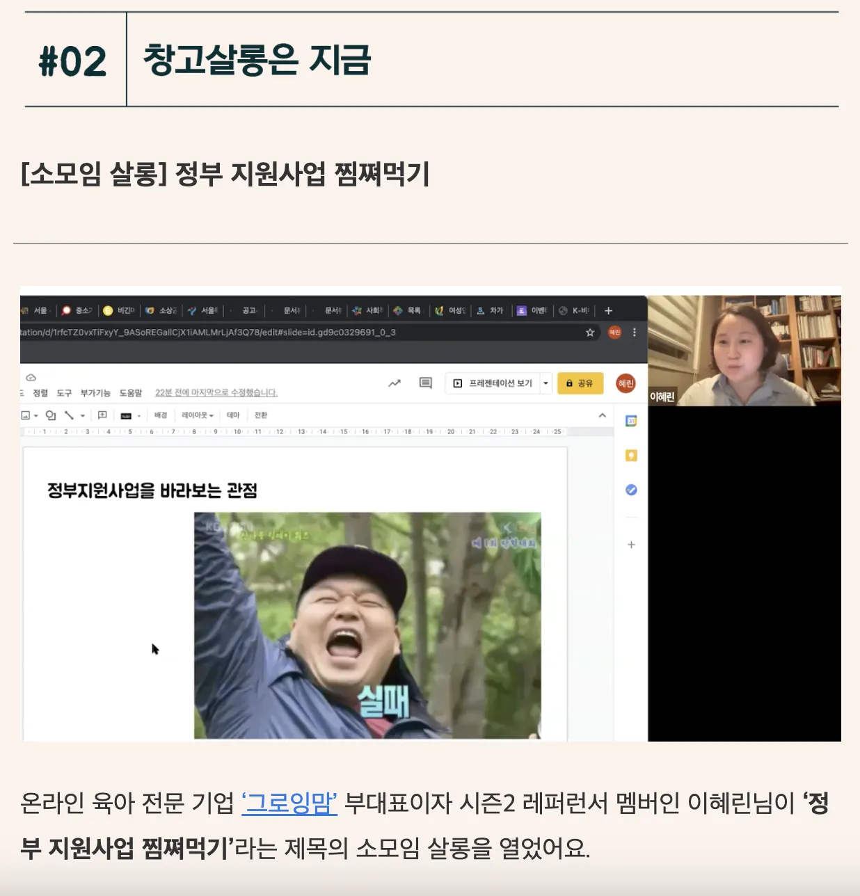Viewport: 860px width, 896px height.
Task: Open Google Tasks side panel icon
Action: click(x=631, y=490)
